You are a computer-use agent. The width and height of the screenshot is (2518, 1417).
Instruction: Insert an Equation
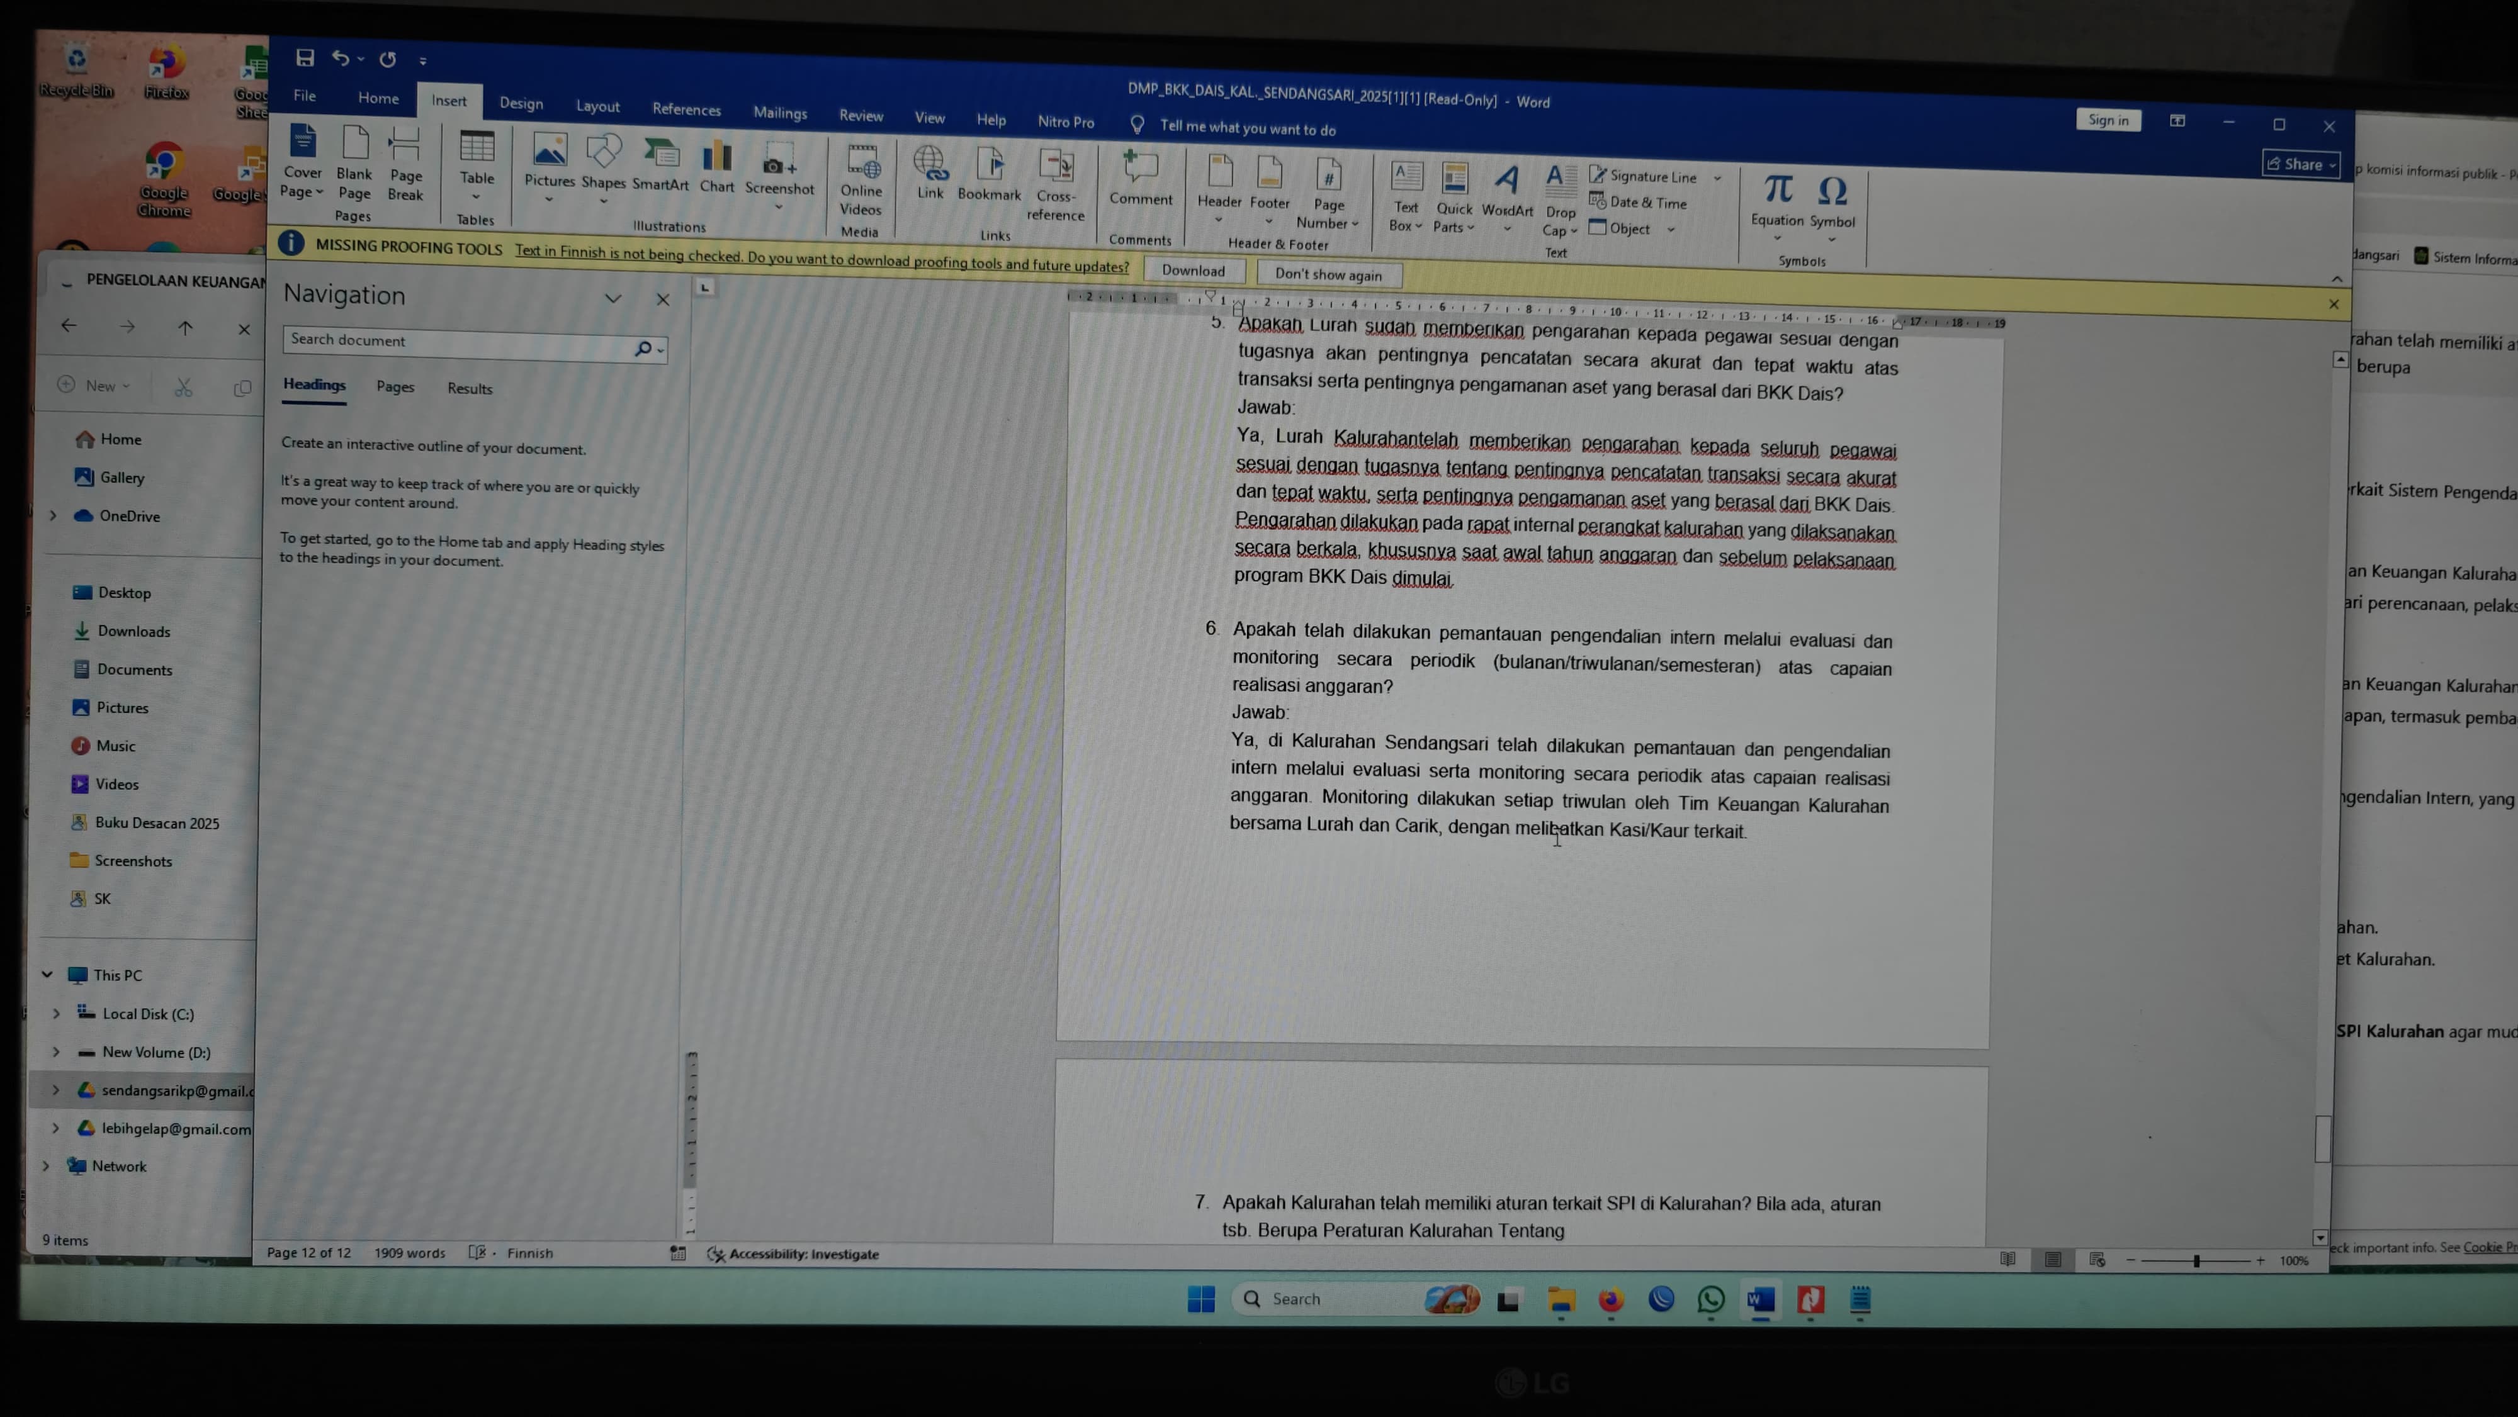click(x=1777, y=207)
